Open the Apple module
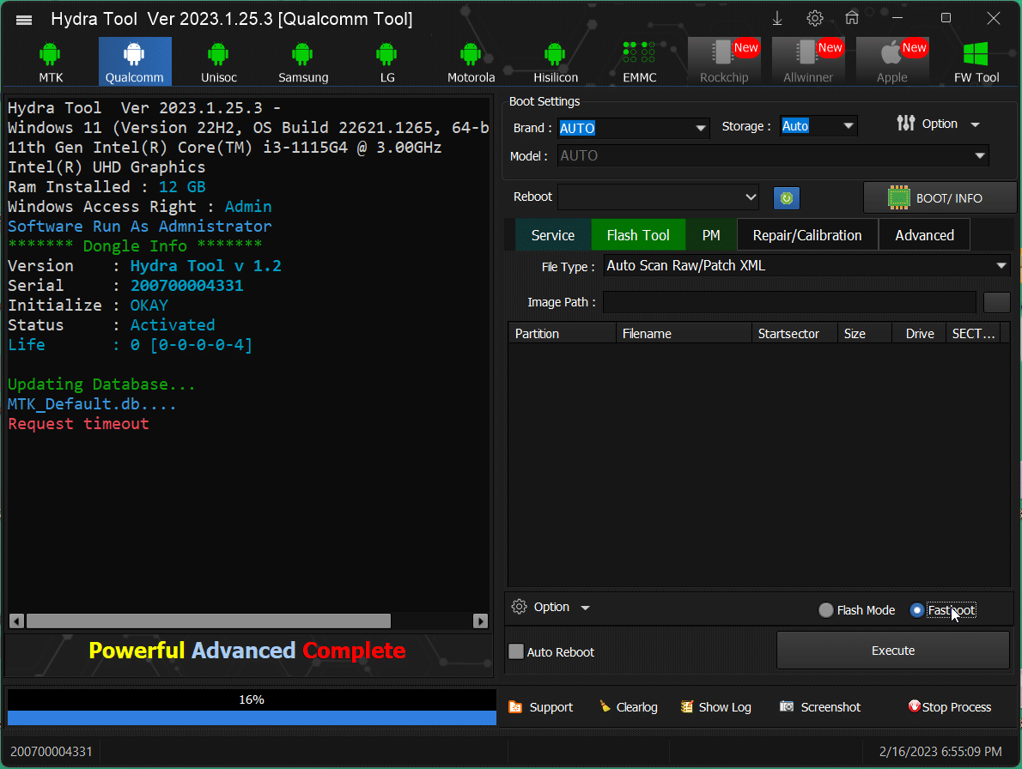The height and width of the screenshot is (769, 1022). pyautogui.click(x=892, y=61)
